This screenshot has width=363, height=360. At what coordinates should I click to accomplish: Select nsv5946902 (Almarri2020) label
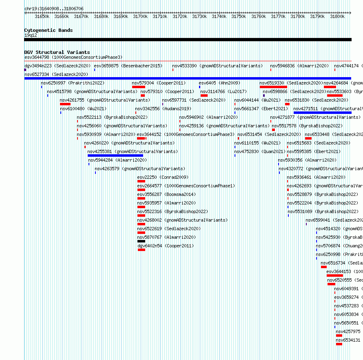pyautogui.click(x=208, y=117)
